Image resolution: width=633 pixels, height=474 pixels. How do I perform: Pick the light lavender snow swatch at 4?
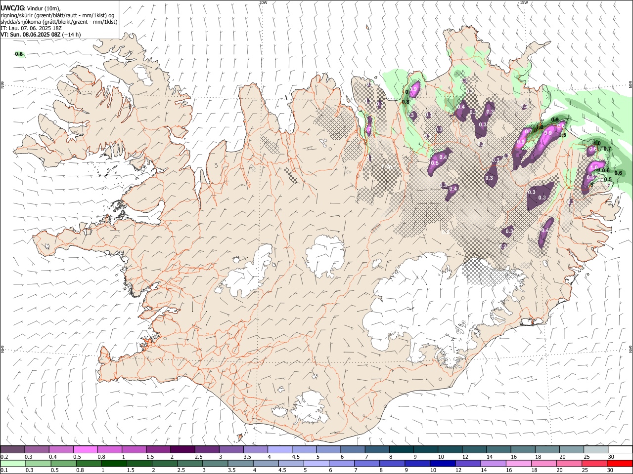[x=280, y=450]
